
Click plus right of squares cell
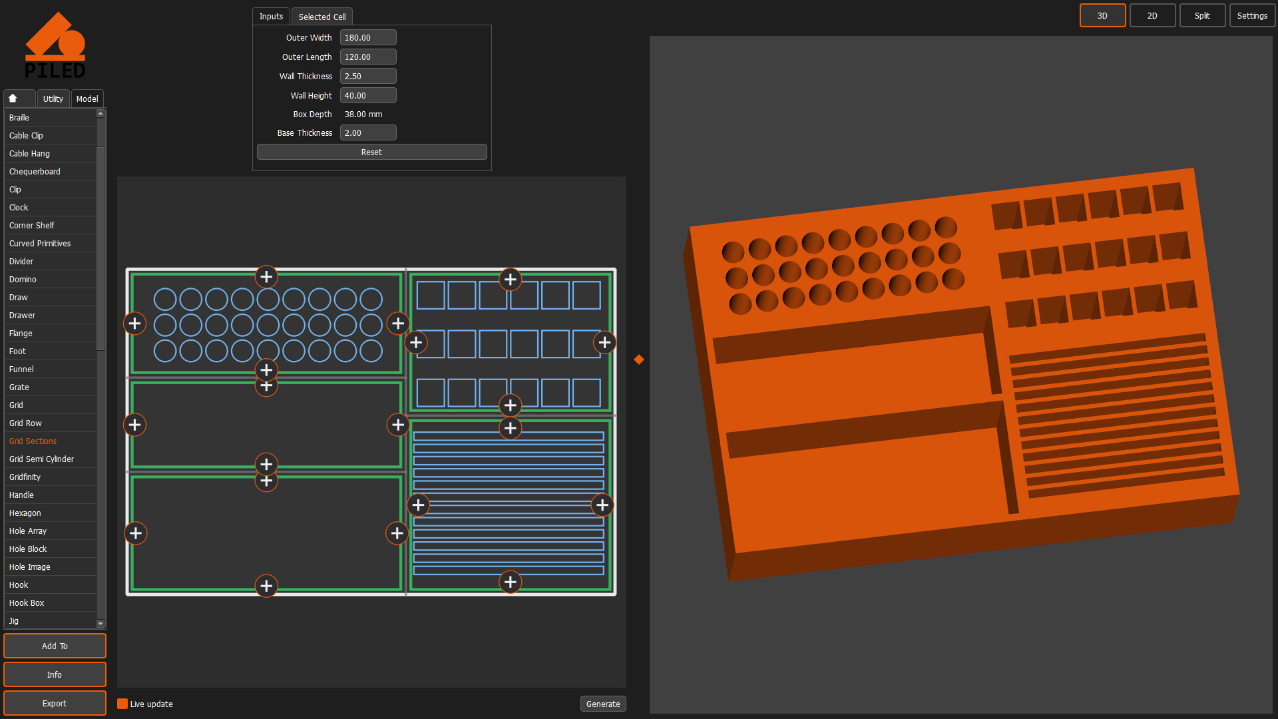pos(604,343)
